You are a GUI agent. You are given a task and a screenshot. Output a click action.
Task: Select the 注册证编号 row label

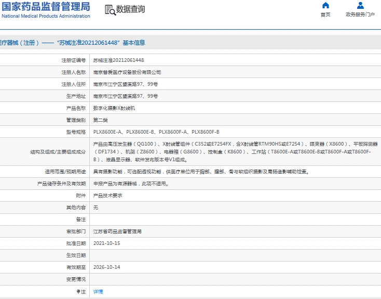[74, 60]
